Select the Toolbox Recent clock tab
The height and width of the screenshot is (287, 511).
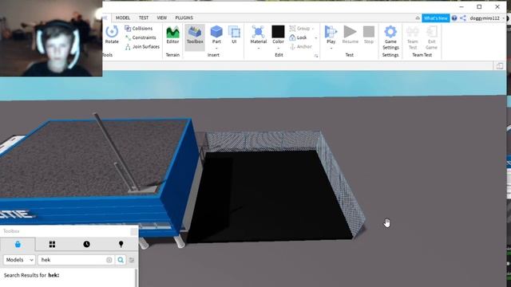coord(86,244)
